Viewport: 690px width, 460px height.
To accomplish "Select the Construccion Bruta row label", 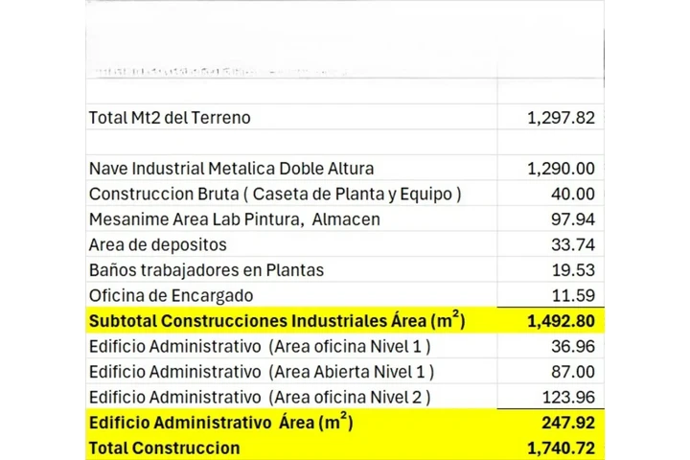I will pyautogui.click(x=275, y=194).
